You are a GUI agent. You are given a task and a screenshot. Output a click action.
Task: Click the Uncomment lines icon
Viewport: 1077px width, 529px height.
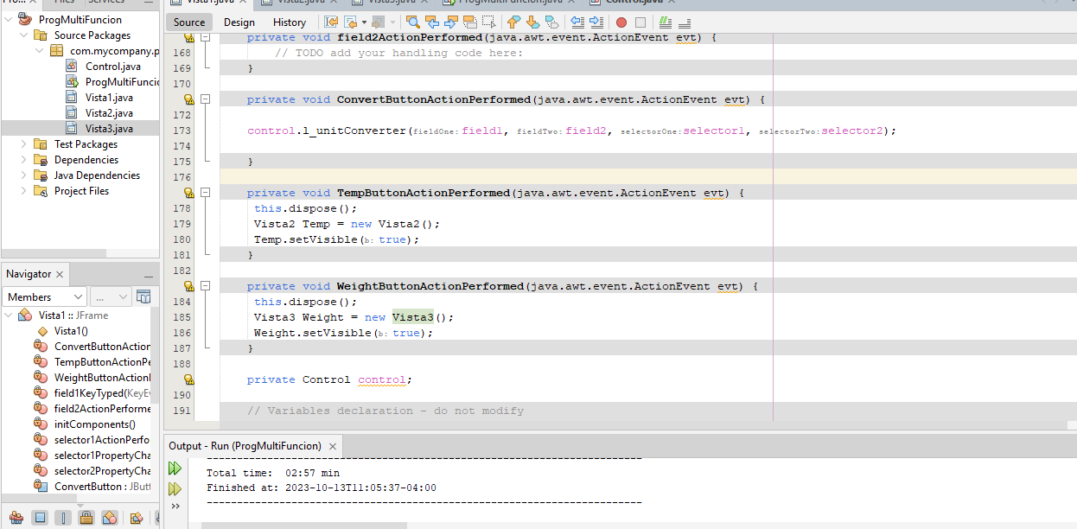685,22
